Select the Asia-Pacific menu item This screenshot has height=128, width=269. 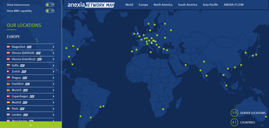(211, 5)
